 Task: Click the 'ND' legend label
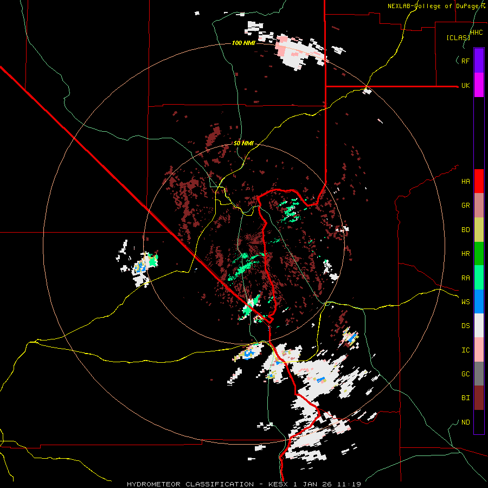click(465, 422)
